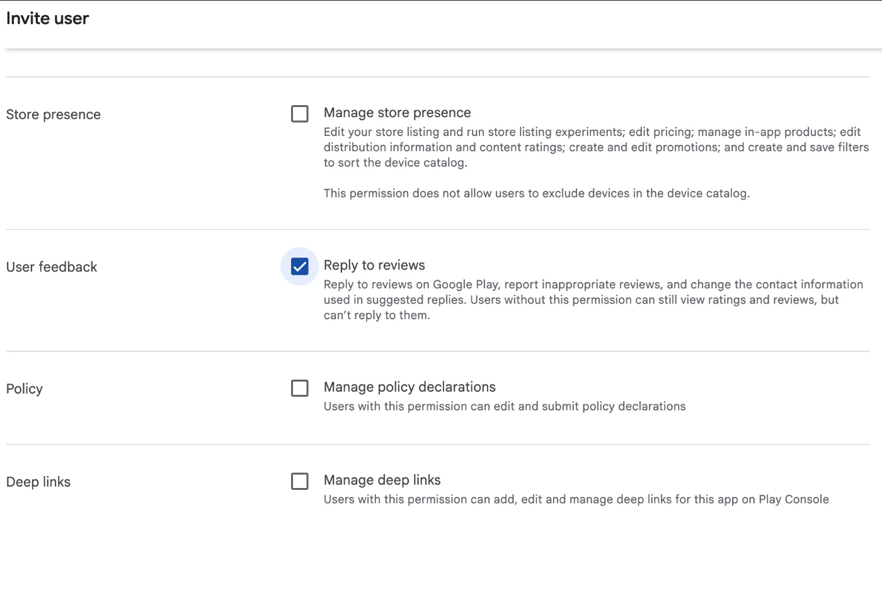Select the 'Reply to reviews' label
882x590 pixels.
click(x=374, y=265)
